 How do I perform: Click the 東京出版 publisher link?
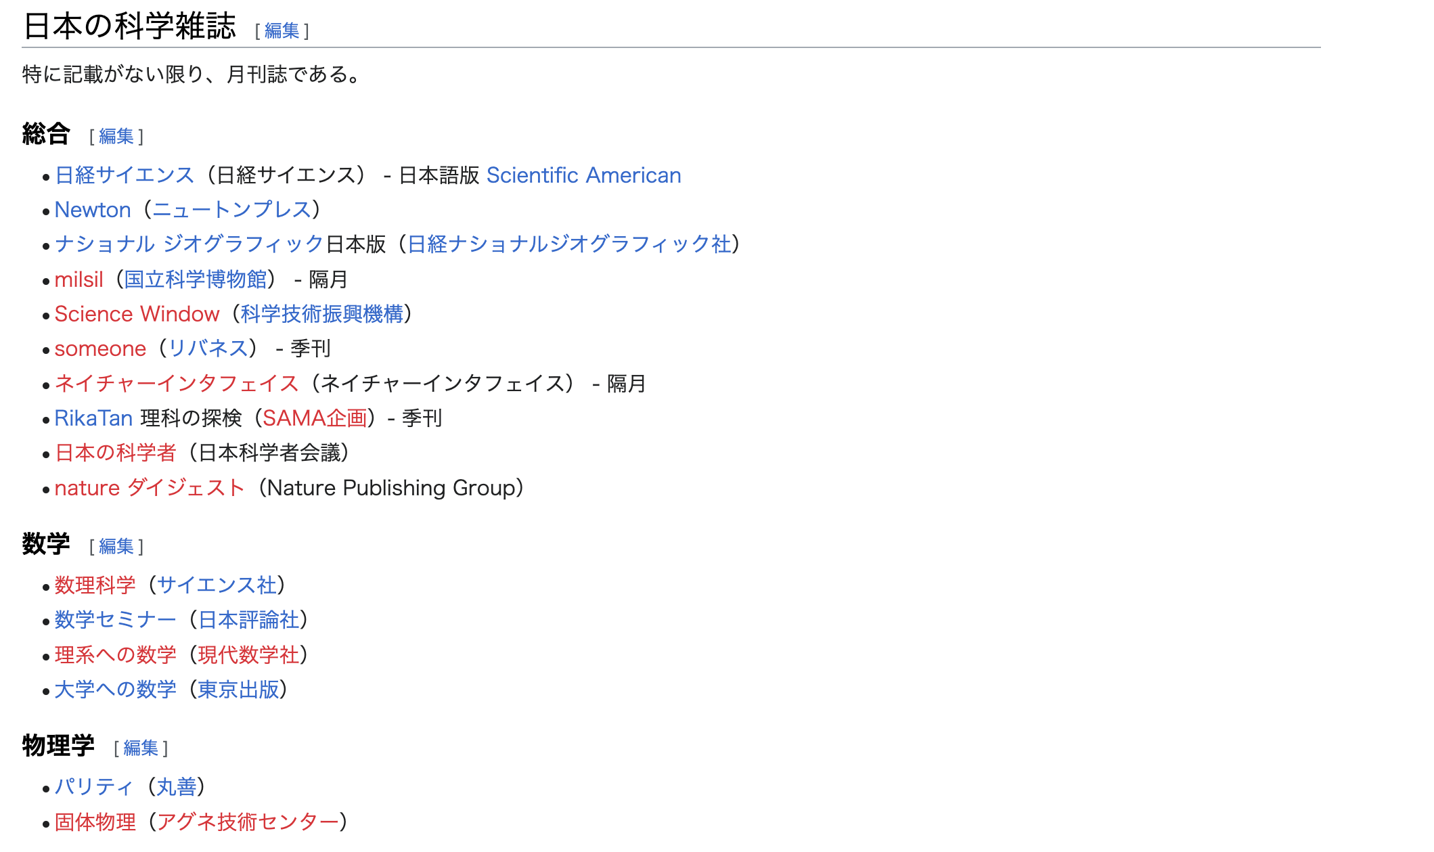(238, 690)
